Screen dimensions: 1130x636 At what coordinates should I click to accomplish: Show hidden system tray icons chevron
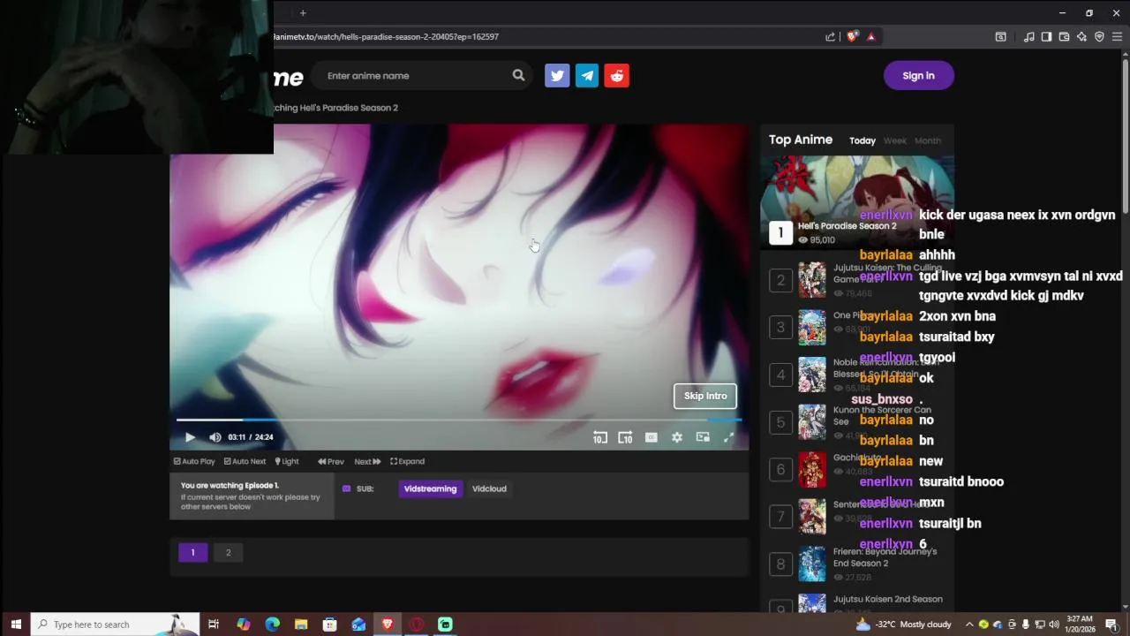(x=969, y=625)
